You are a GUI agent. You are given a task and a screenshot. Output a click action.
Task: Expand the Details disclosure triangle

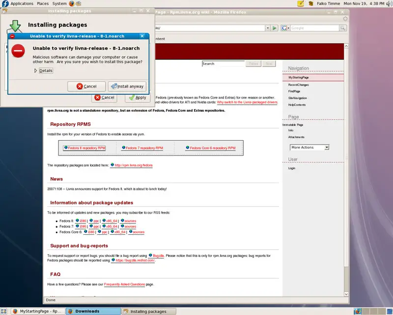[x=35, y=70]
